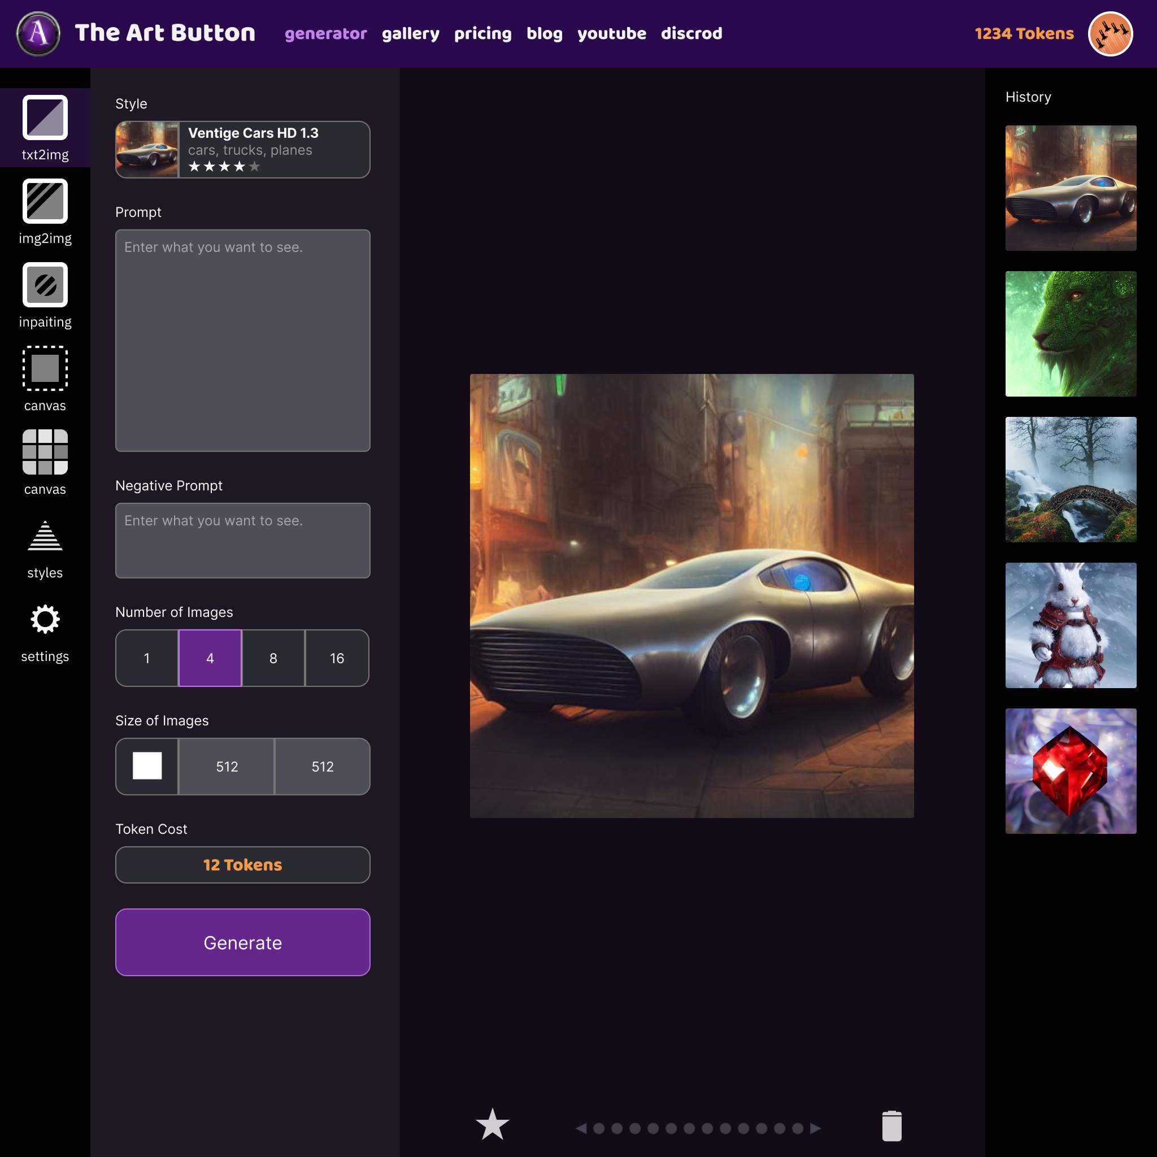Viewport: 1157px width, 1157px height.
Task: Open the img2img tool
Action: tap(45, 201)
